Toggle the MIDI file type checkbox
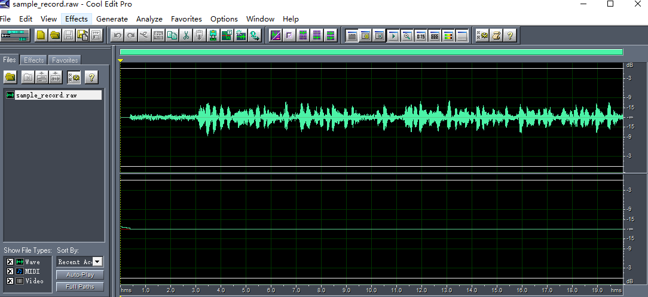 pos(10,271)
